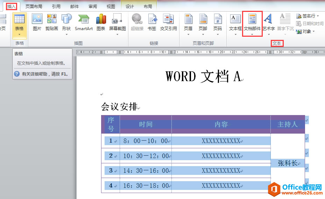325x199 pixels.
Task: Click the title text WORD 文档 A
Action: pos(203,76)
